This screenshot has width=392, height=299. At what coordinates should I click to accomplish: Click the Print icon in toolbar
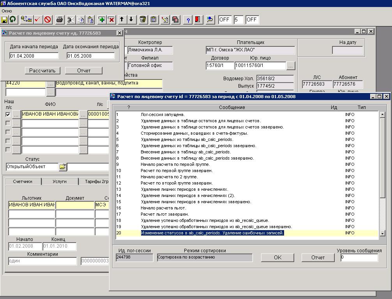point(60,19)
